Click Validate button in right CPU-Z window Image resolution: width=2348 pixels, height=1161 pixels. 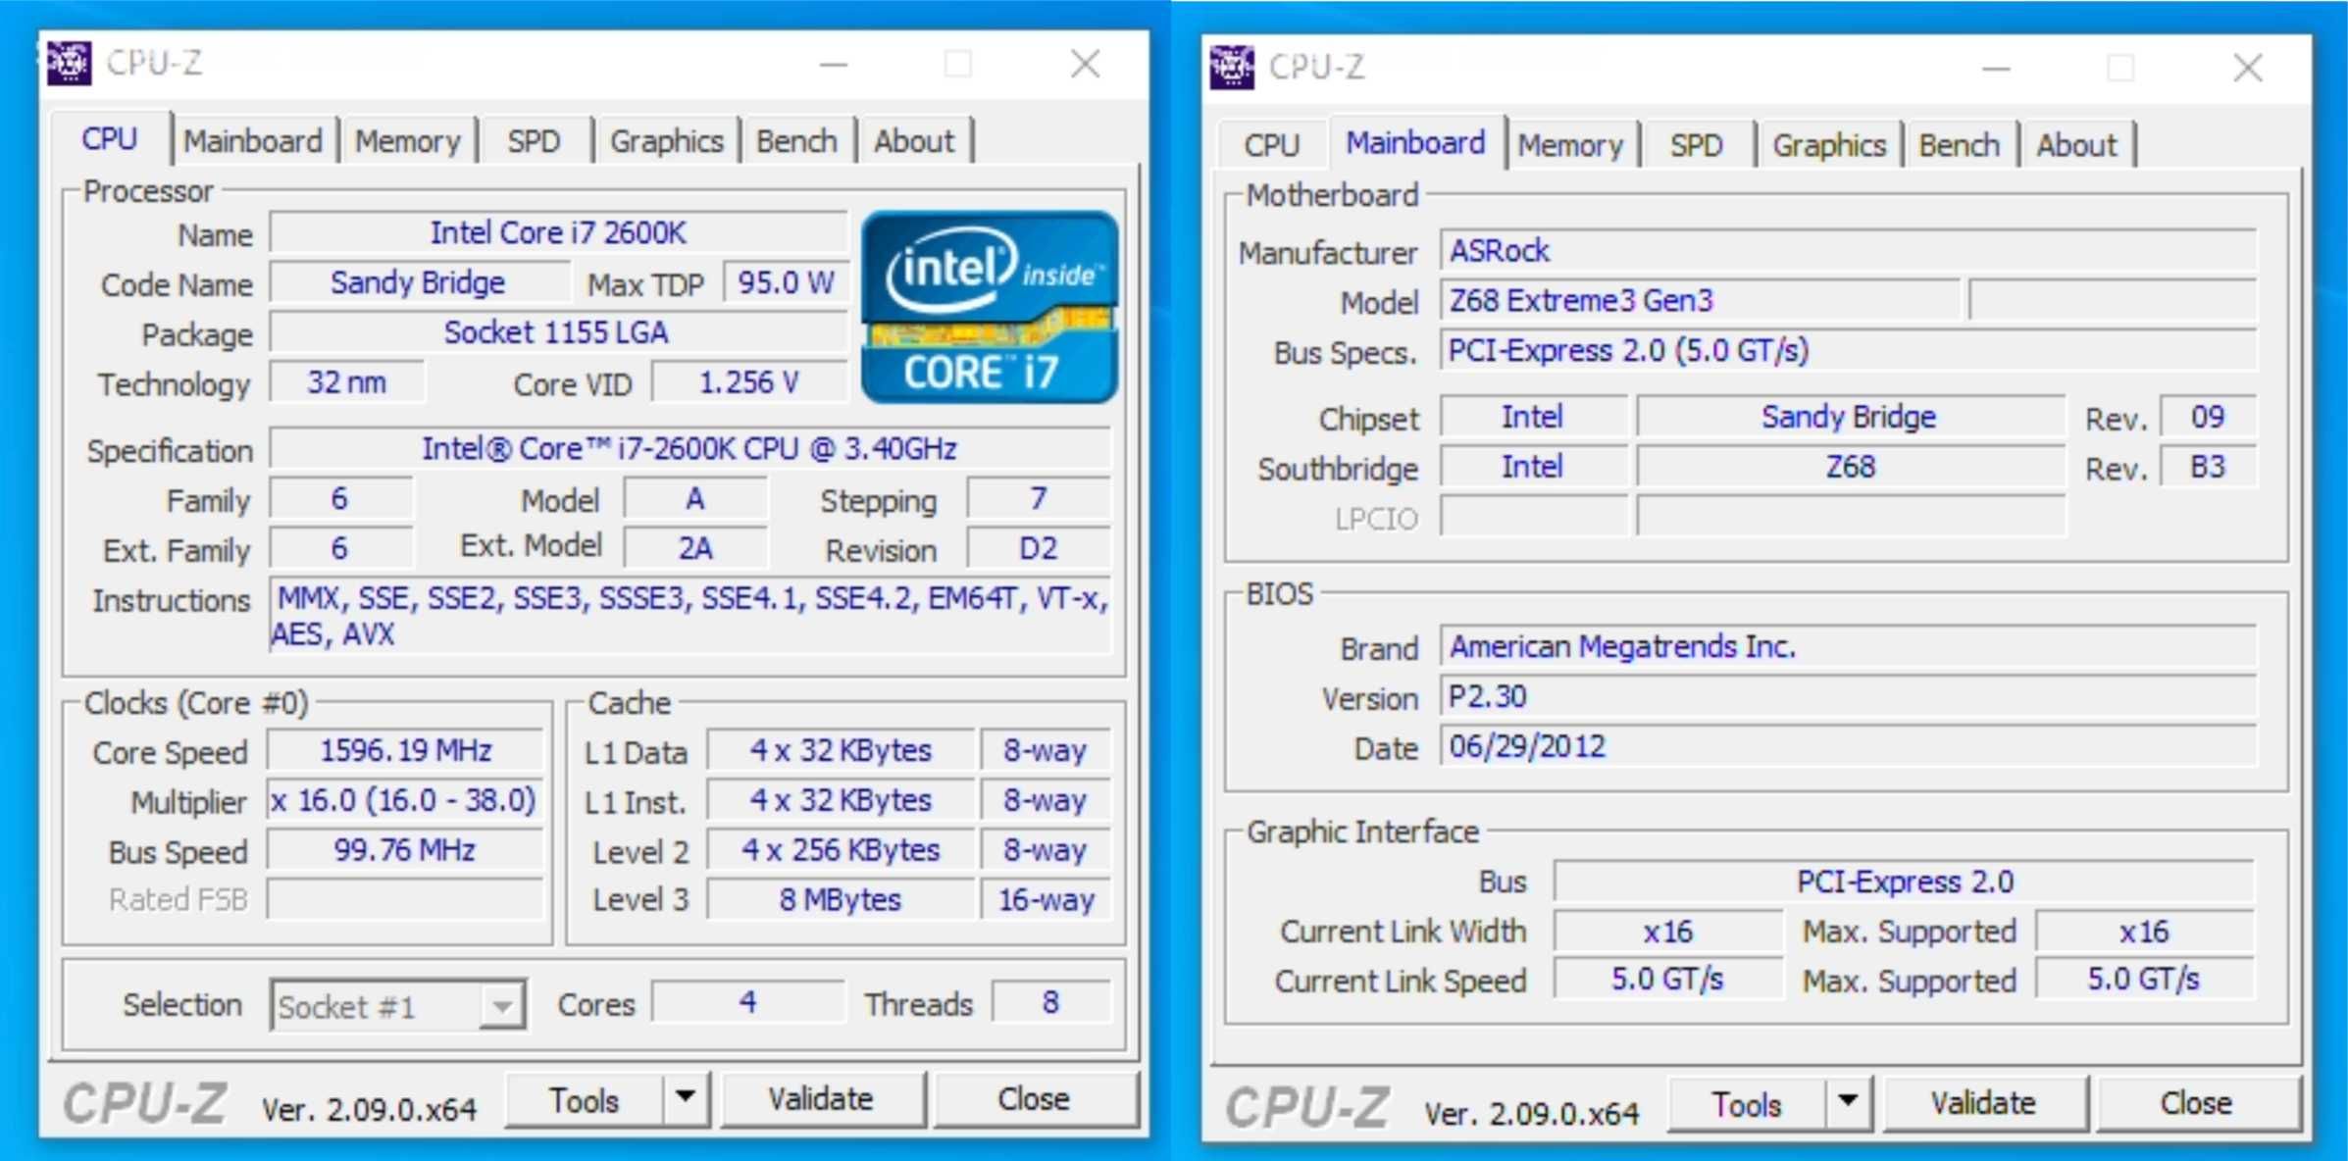tap(1984, 1105)
